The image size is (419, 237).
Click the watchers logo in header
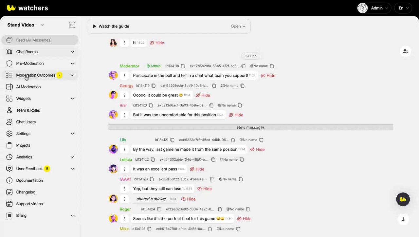[x=27, y=8]
